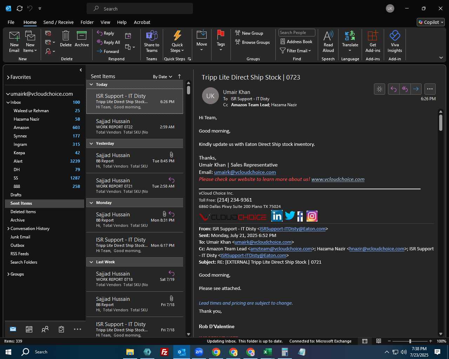
Task: Click the amzteam@vcloudchoice.com link
Action: [x=281, y=249]
